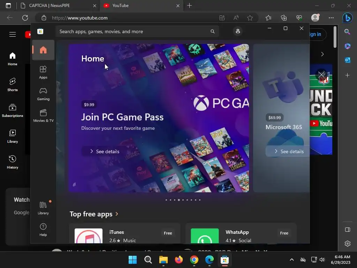This screenshot has height=268, width=357.
Task: Click the Microsoft Store logo icon
Action: (x=40, y=31)
